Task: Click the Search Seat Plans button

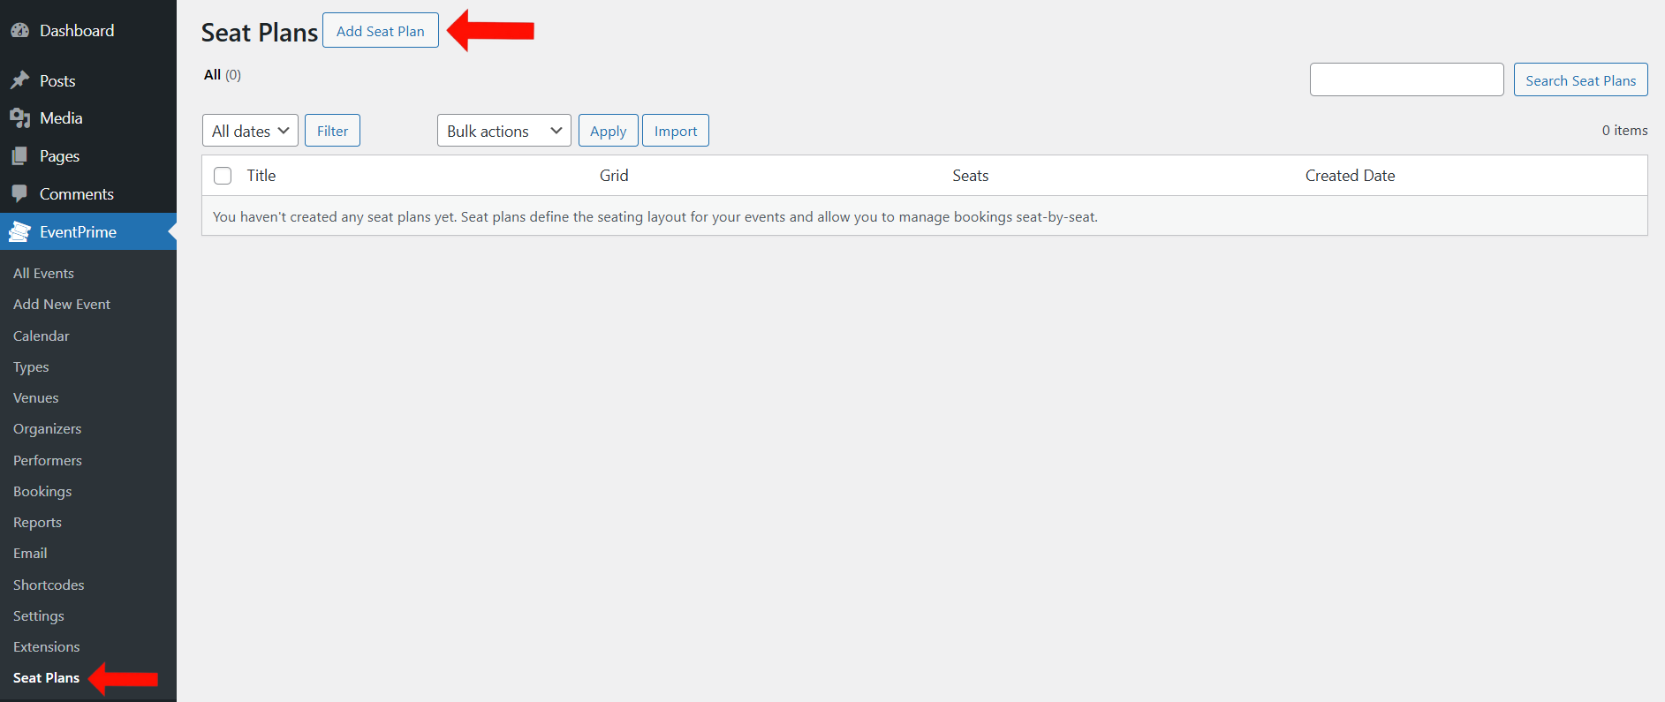Action: click(x=1580, y=80)
